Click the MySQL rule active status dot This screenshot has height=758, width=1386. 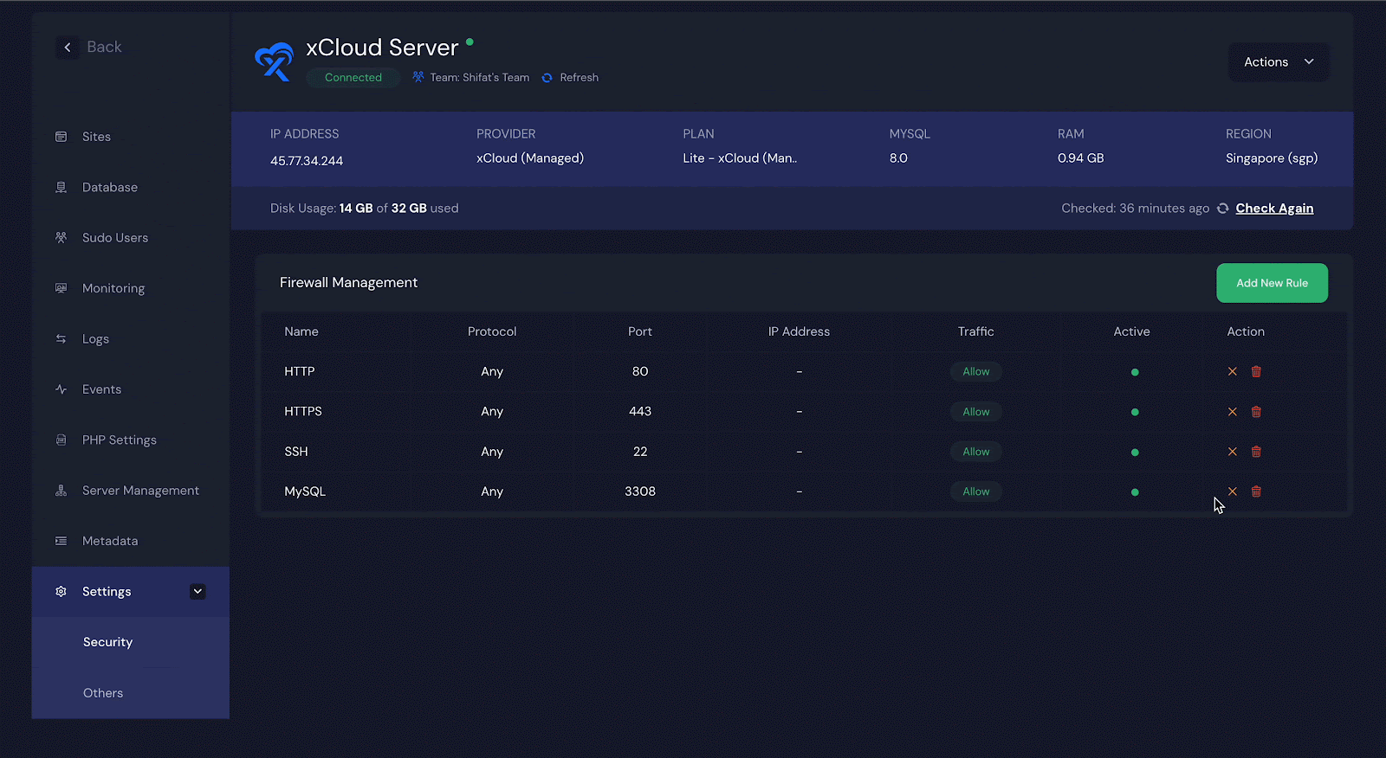1135,492
